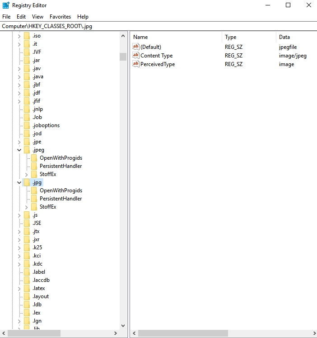Expand StoffEx under .jpg
Screen dimensions: 317x338
(27, 207)
